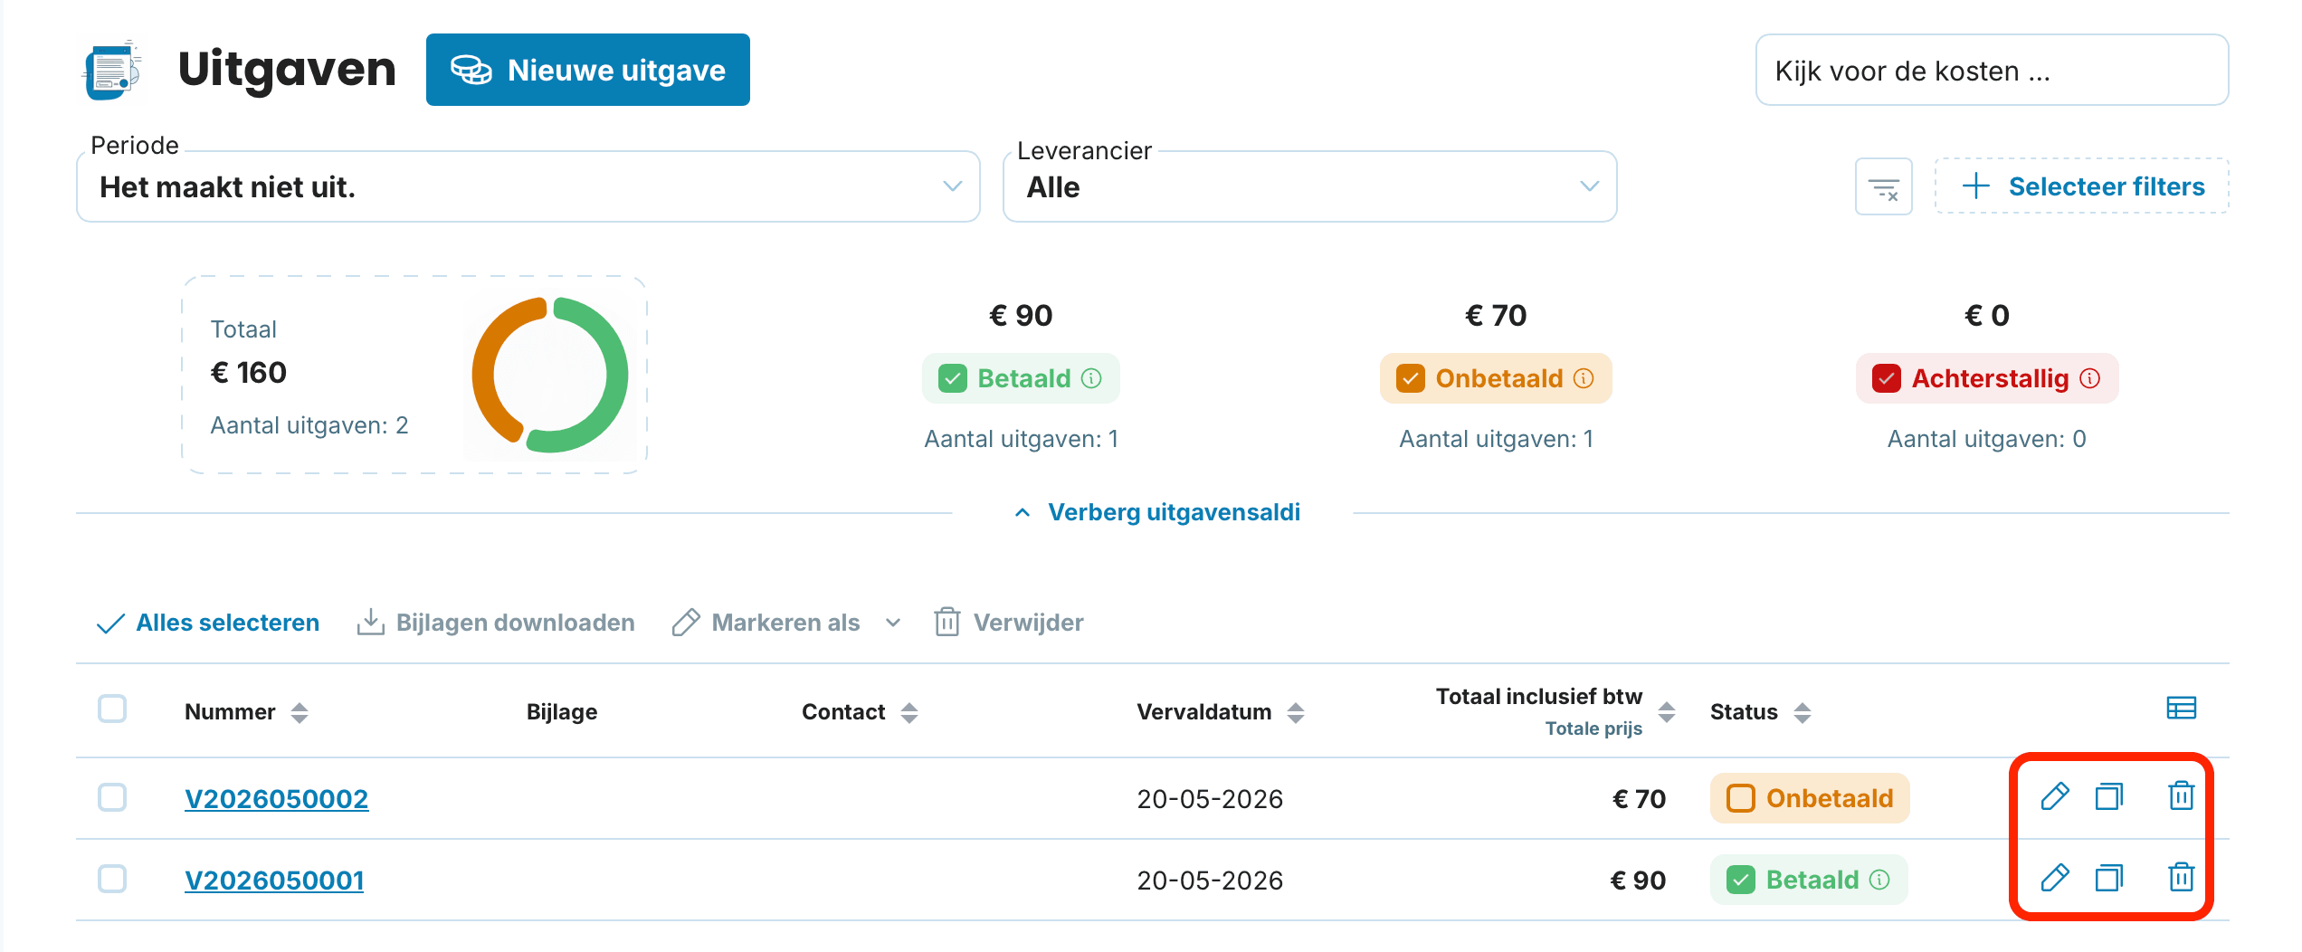Delete expense V2026050002 with trash icon

pos(2182,796)
